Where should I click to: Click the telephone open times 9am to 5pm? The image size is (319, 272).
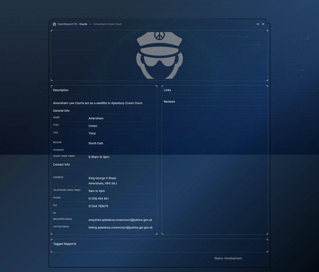(97, 191)
